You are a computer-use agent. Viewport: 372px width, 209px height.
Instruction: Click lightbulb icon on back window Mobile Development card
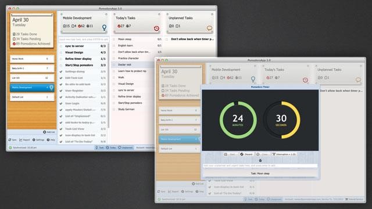tap(104, 28)
